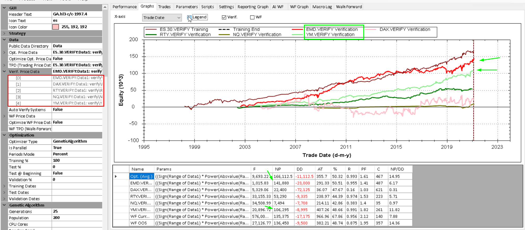Image resolution: width=525 pixels, height=230 pixels.
Task: Switch to the Performance tab
Action: click(x=124, y=7)
